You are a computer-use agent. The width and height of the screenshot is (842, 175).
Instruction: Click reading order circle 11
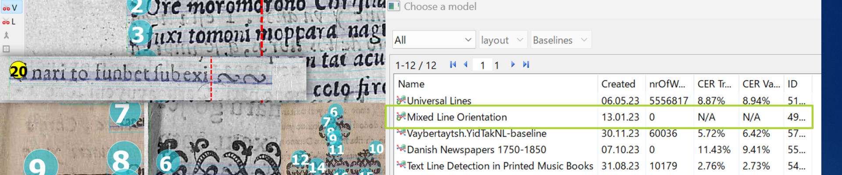pos(336,150)
